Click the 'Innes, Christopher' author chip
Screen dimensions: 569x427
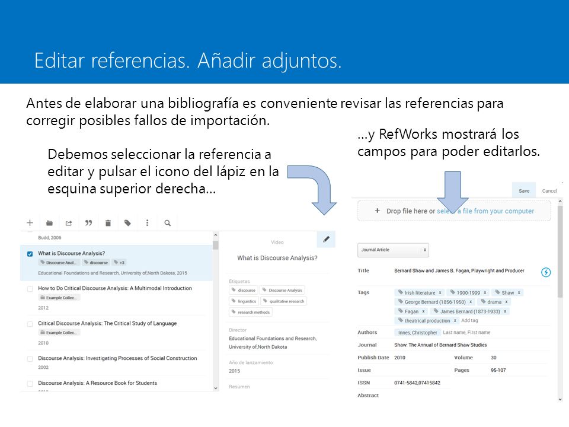pos(417,333)
